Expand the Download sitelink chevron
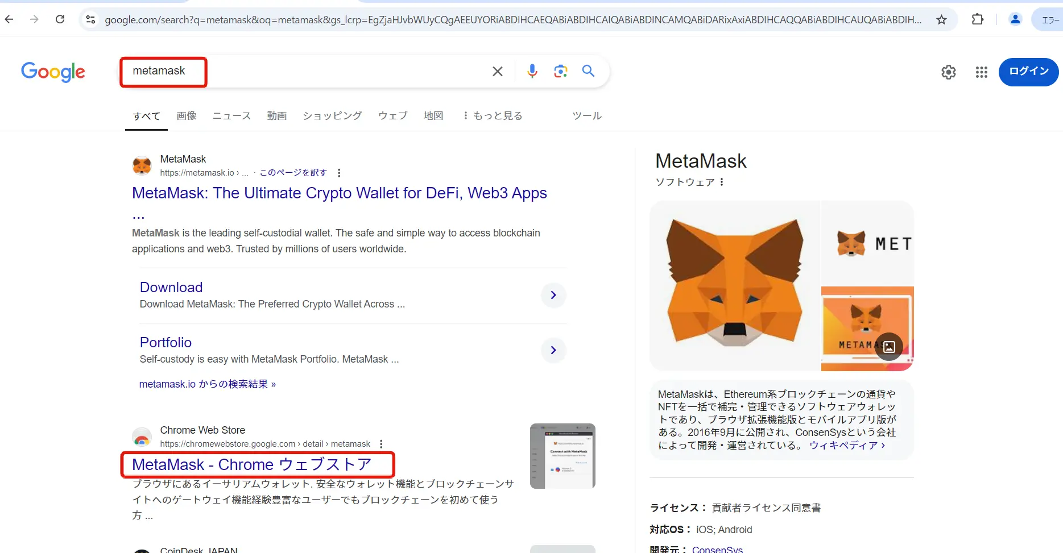 [553, 295]
